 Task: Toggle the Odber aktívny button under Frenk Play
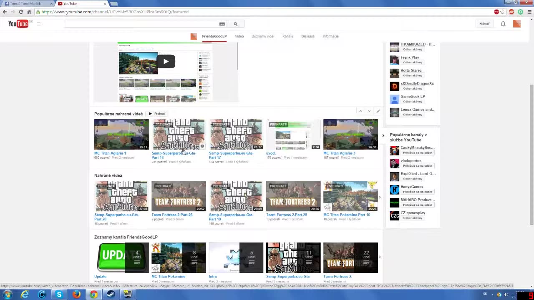click(413, 62)
